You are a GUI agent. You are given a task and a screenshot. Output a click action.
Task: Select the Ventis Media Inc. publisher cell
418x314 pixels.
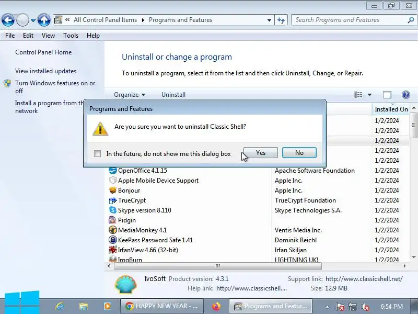298,230
